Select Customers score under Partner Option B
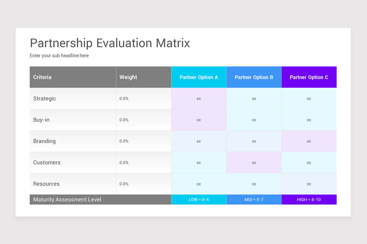Viewport: 367px width, 244px height. pyautogui.click(x=254, y=163)
